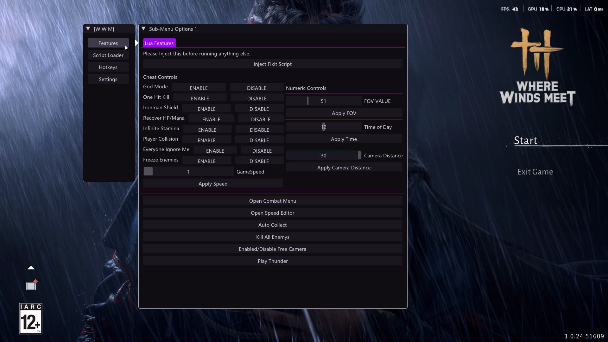Disable One Hit Kill
Screen dimensions: 608x342
257,98
